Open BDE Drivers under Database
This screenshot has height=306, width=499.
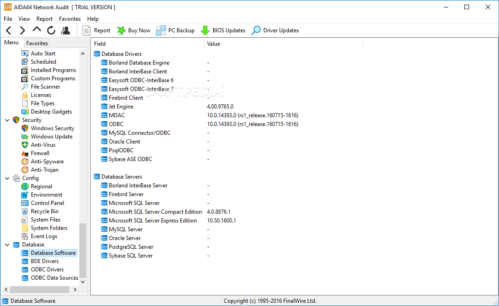[x=45, y=261]
